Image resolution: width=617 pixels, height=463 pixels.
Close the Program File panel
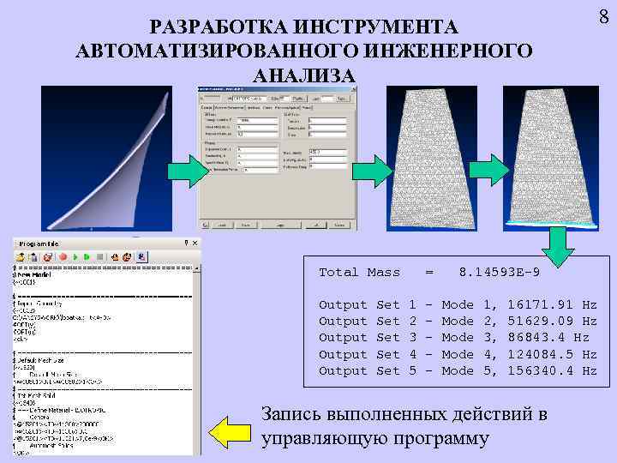coord(195,244)
